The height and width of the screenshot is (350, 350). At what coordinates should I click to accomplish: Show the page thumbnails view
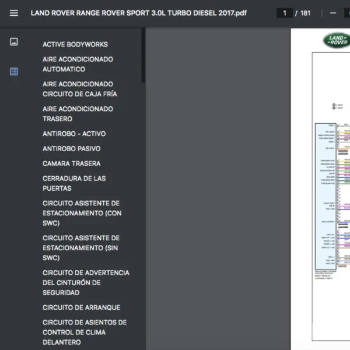coord(14,42)
